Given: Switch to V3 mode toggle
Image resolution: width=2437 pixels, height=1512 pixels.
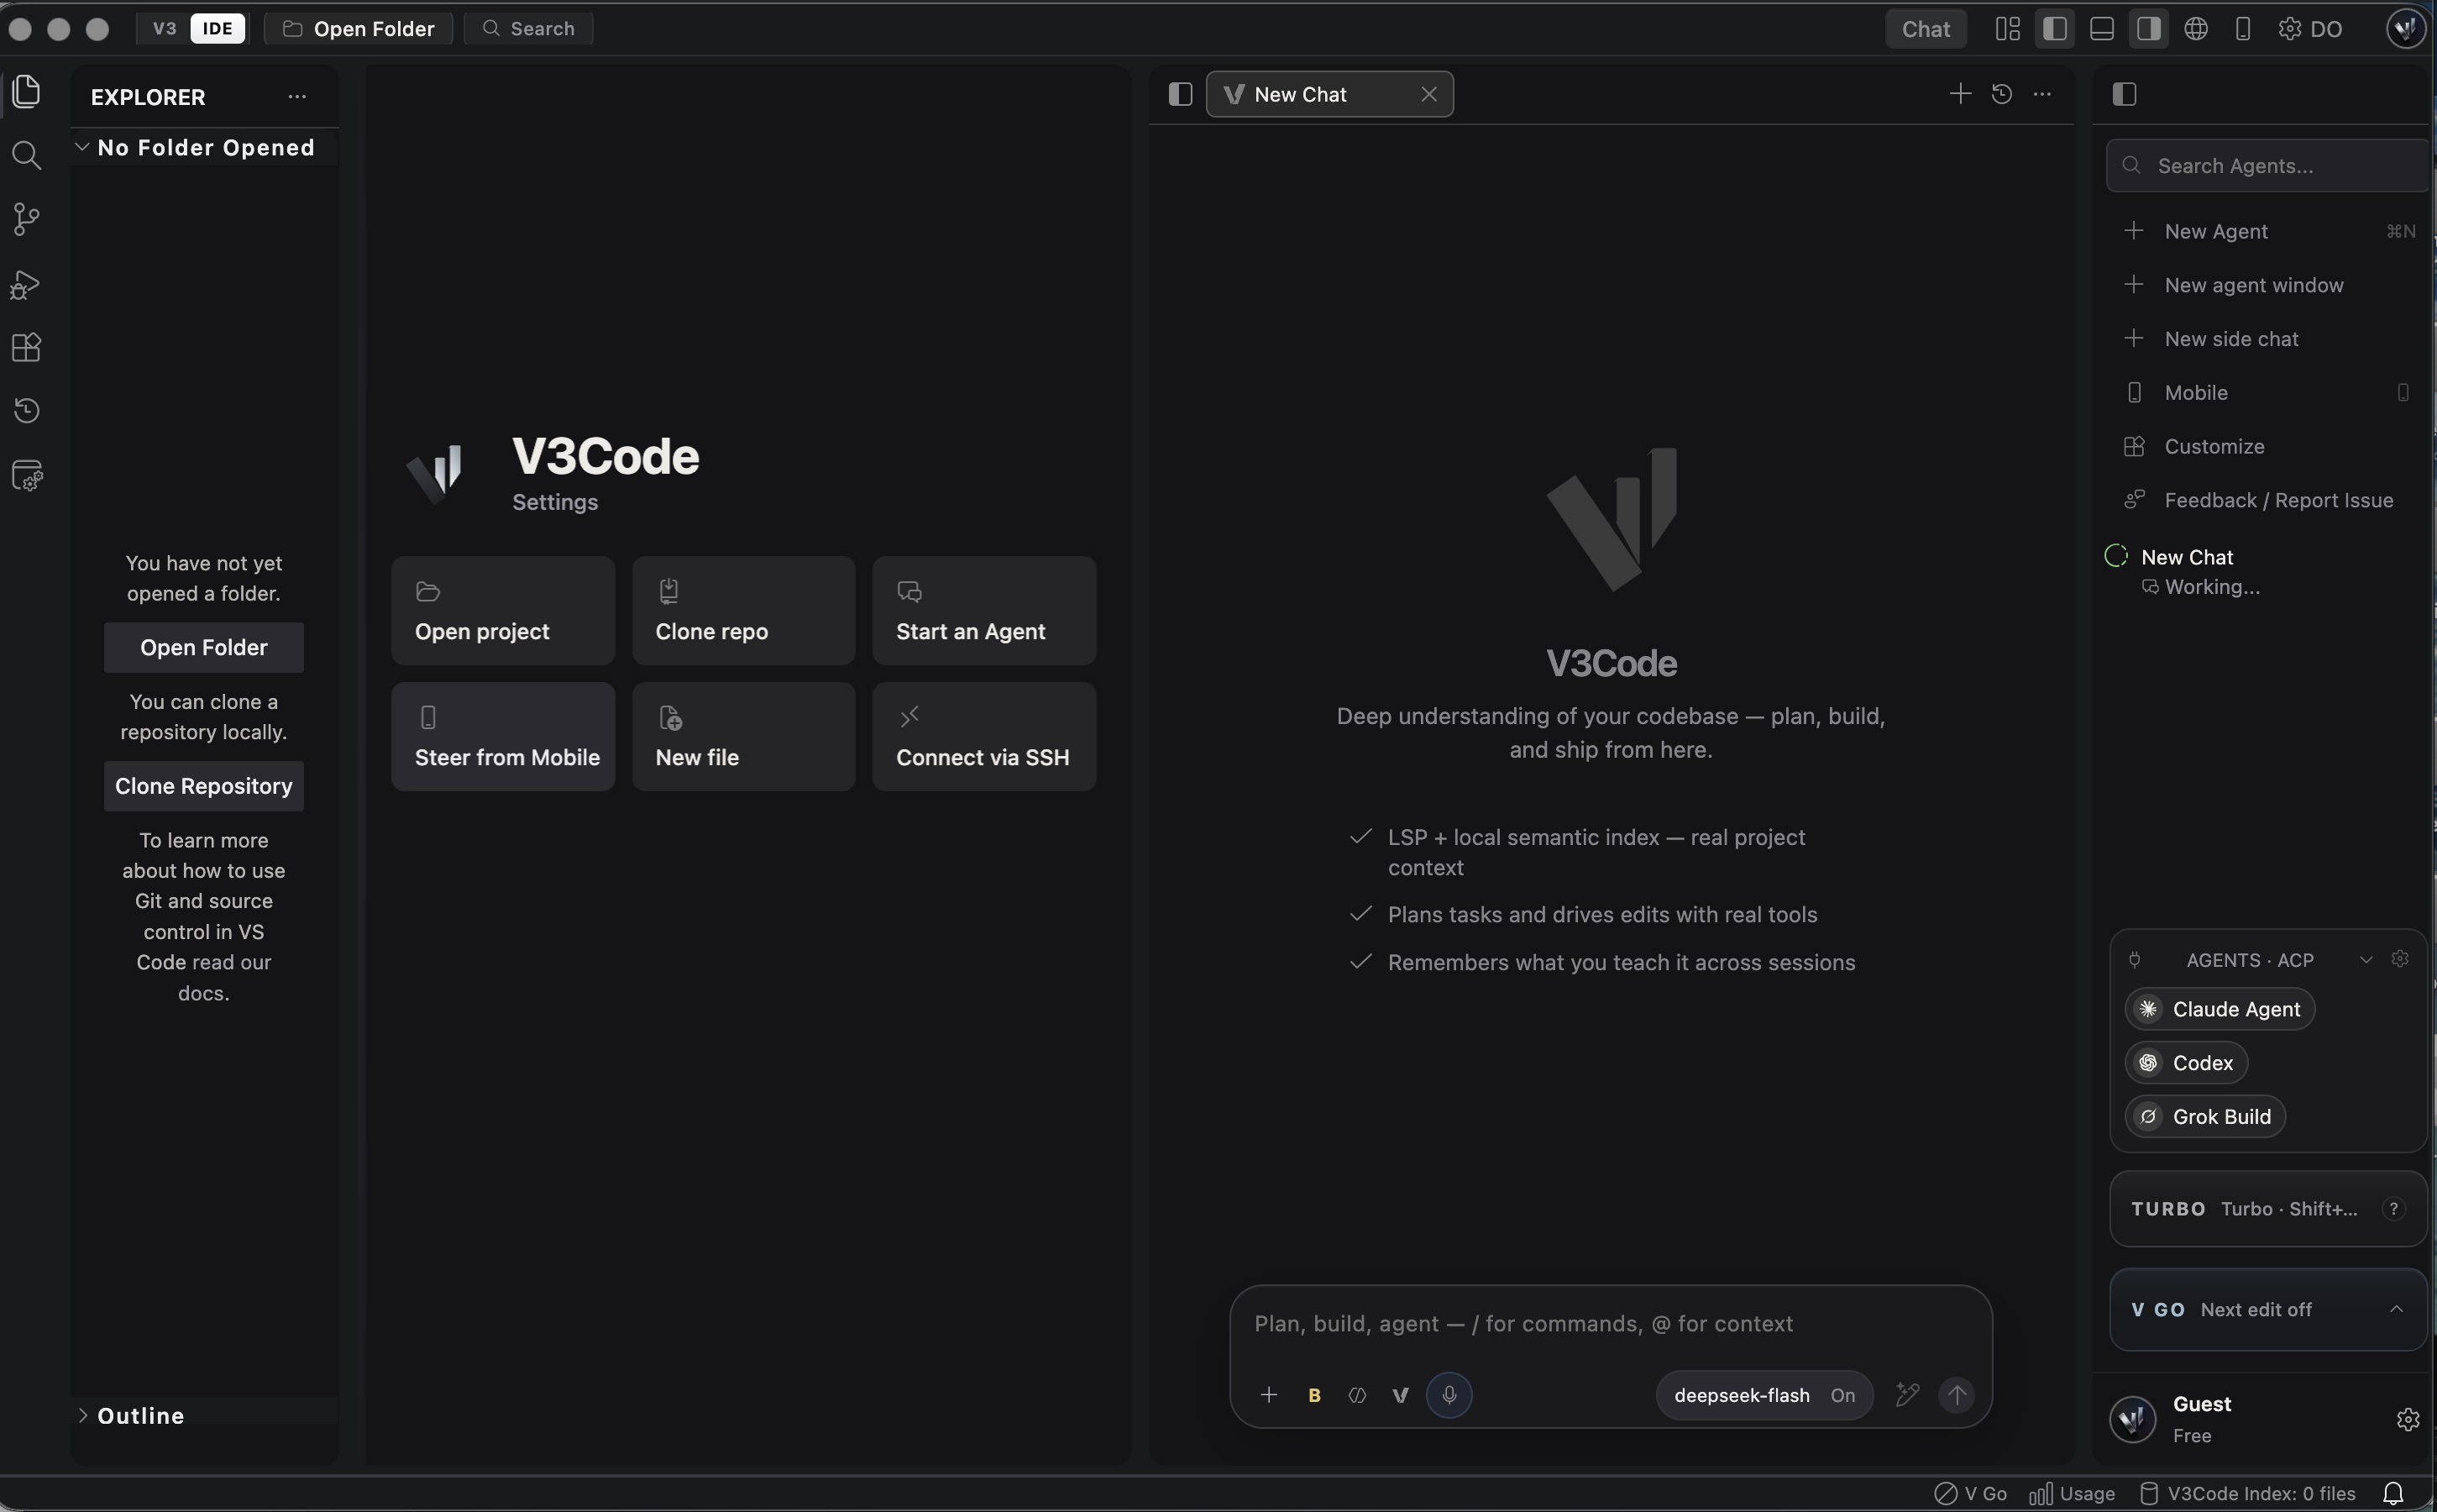Looking at the screenshot, I should pos(164,28).
